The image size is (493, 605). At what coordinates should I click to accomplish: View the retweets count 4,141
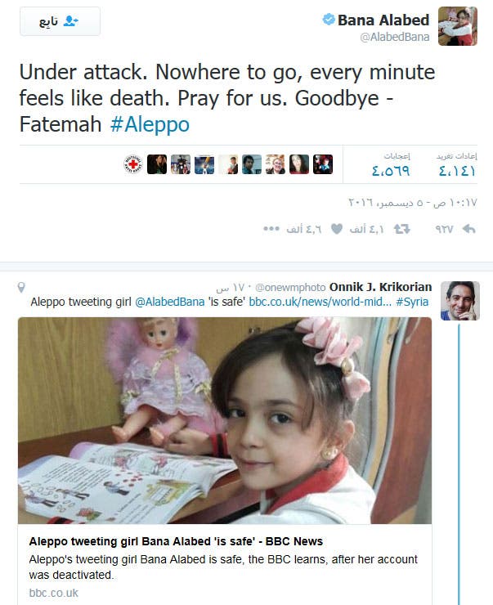pyautogui.click(x=457, y=171)
